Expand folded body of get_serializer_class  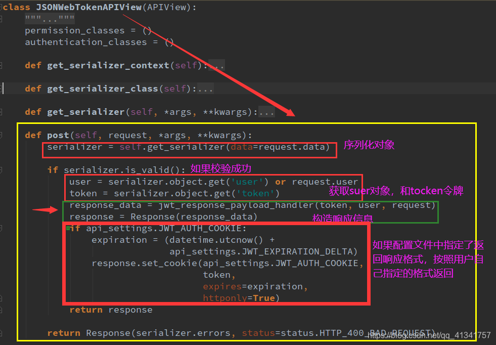[x=205, y=89]
